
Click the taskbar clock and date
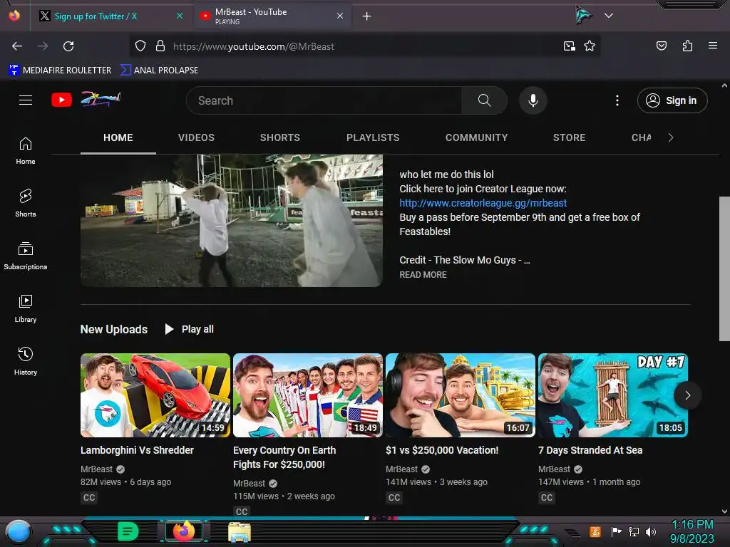point(692,531)
